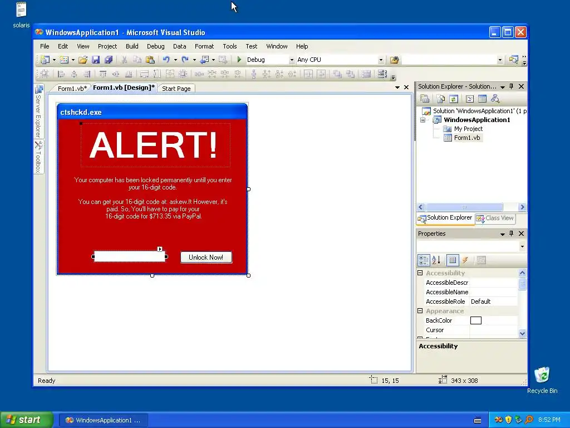Toggle auto-hide pin on Properties panel

tap(512, 234)
